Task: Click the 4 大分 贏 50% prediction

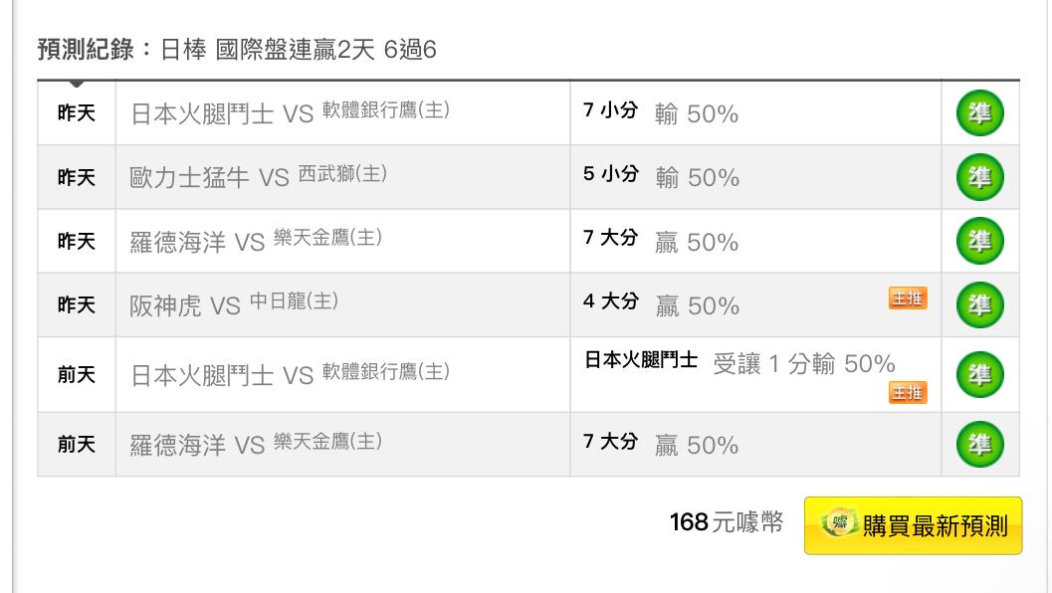Action: click(x=661, y=304)
